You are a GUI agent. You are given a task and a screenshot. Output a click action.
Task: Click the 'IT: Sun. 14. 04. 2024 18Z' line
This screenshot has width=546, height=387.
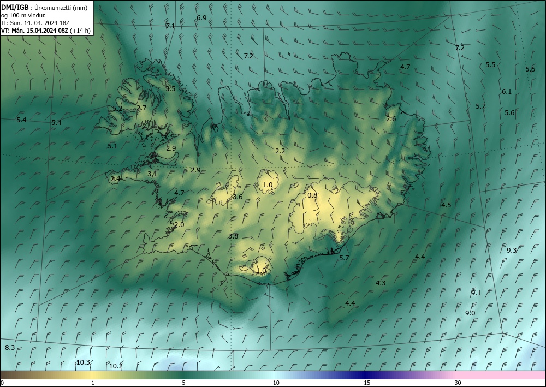[x=35, y=23]
